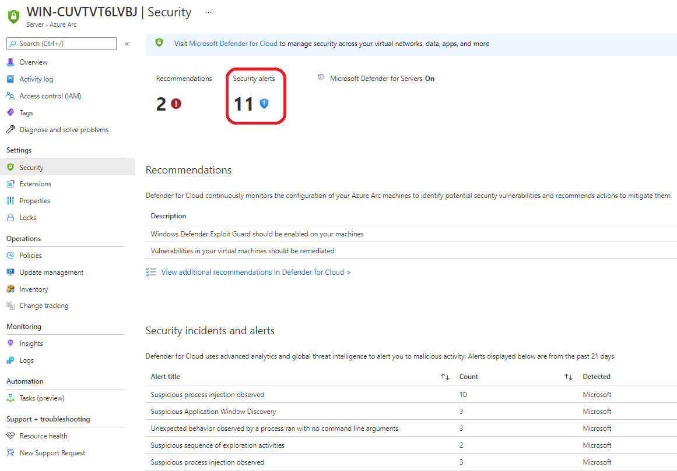Viewport: 677px width, 471px height.
Task: Open the Microsoft Defender for Cloud link
Action: [233, 44]
